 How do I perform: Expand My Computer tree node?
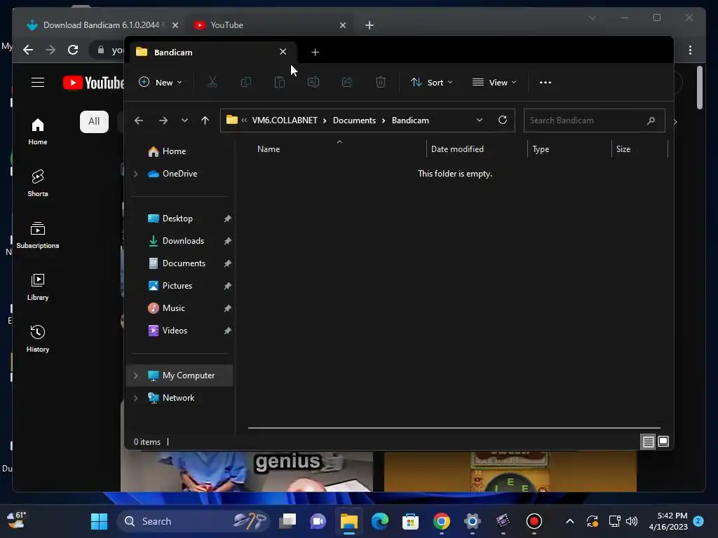click(135, 375)
